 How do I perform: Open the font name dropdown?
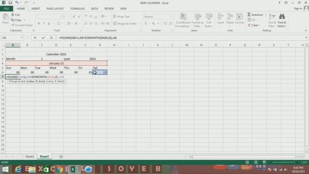click(x=60, y=17)
